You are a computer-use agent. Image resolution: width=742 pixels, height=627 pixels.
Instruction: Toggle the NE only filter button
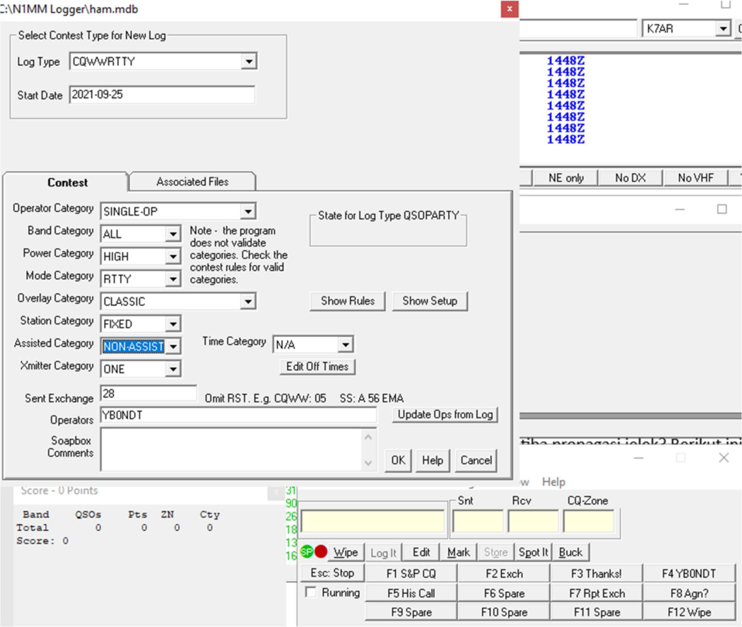[x=566, y=178]
